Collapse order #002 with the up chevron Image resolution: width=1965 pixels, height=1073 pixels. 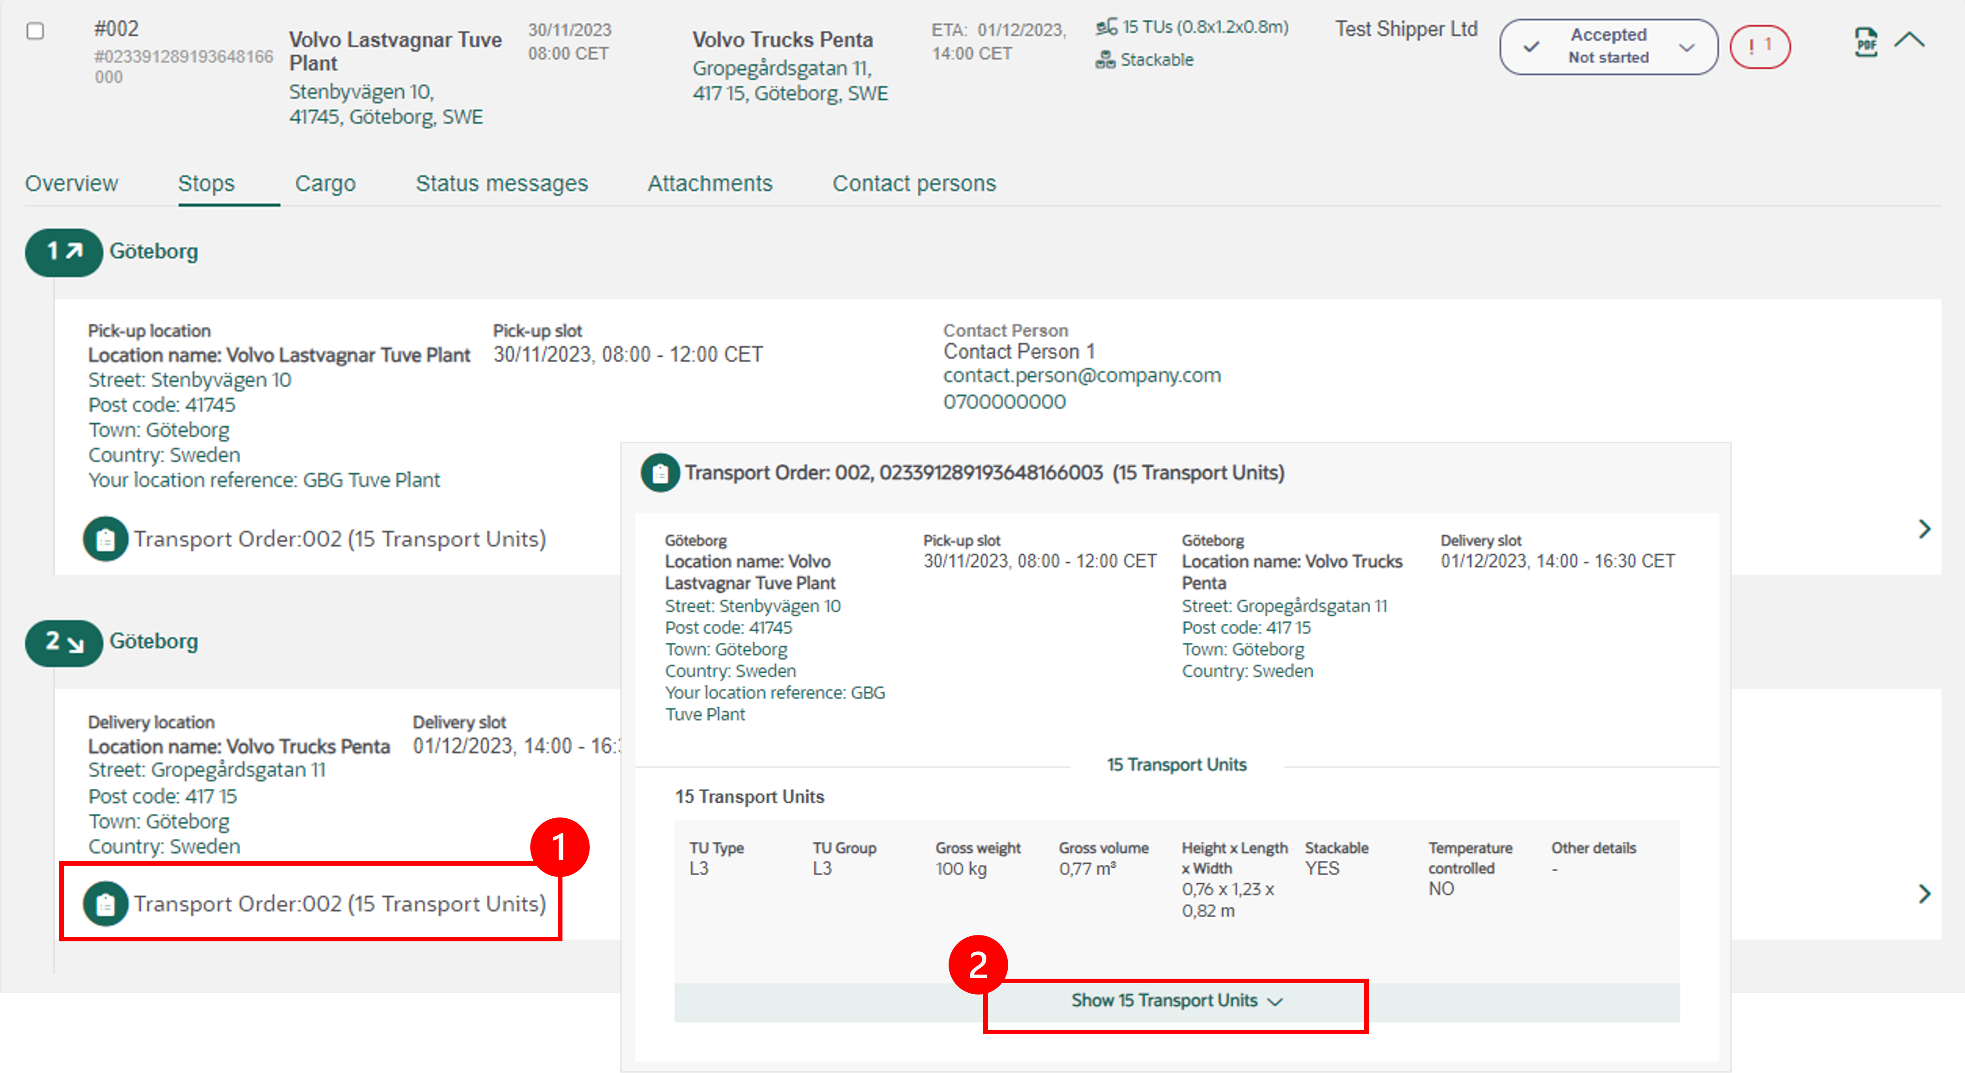click(1909, 40)
